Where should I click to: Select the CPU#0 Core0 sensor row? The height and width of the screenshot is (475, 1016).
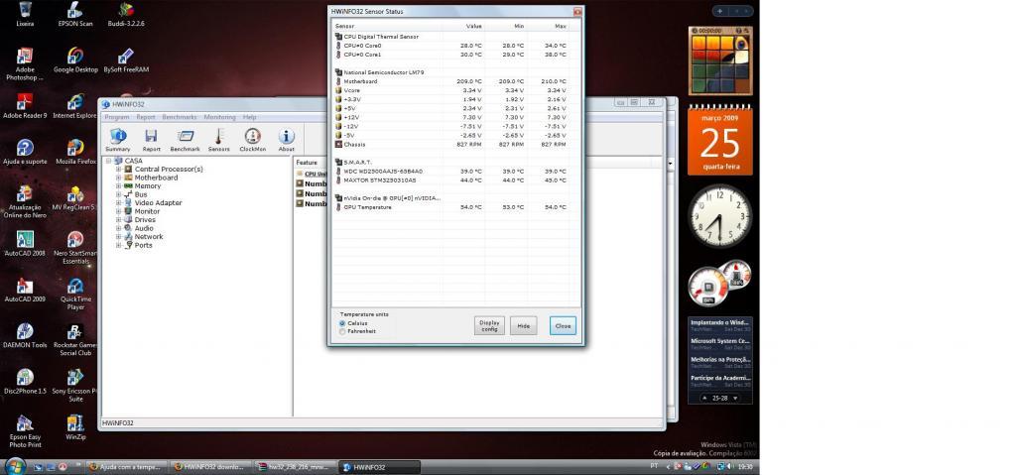click(x=451, y=46)
